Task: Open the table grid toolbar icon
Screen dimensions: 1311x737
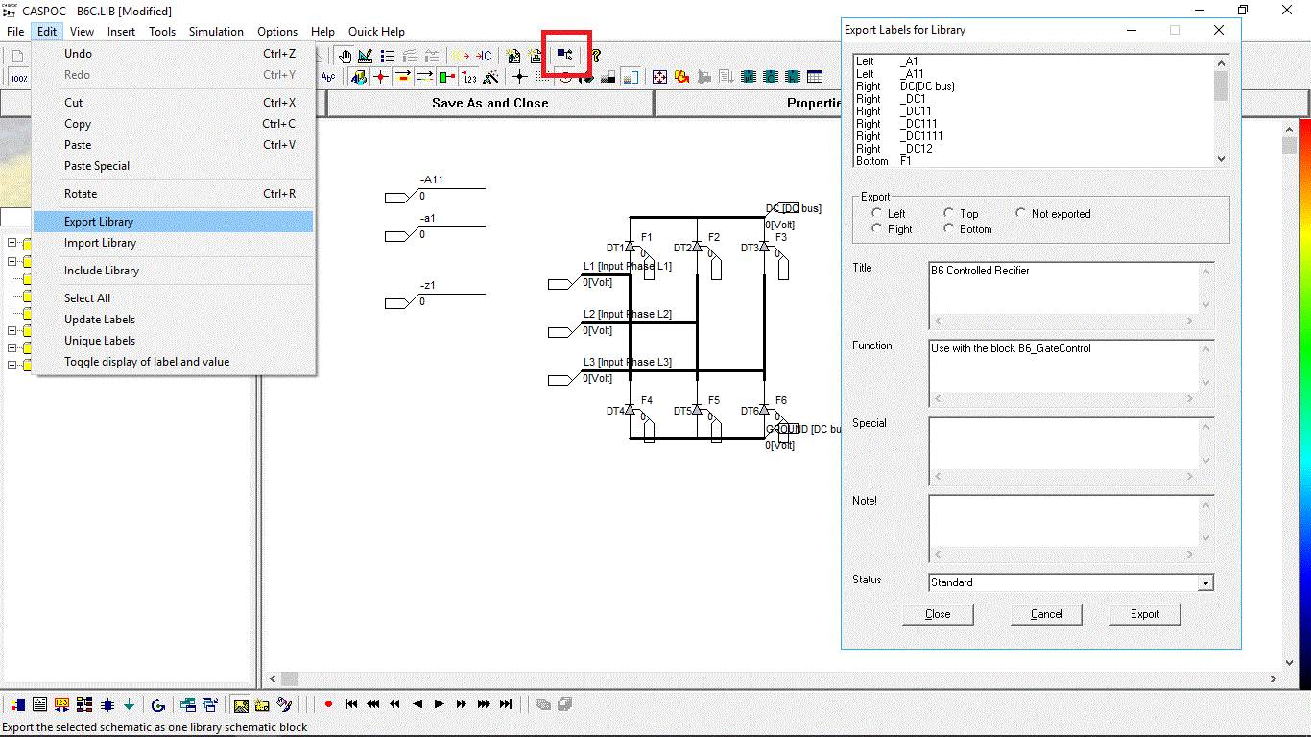Action: [x=815, y=77]
